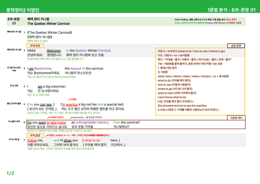Click the margin label "여기서 할 일"
The height and width of the screenshot is (184, 260).
(14, 139)
